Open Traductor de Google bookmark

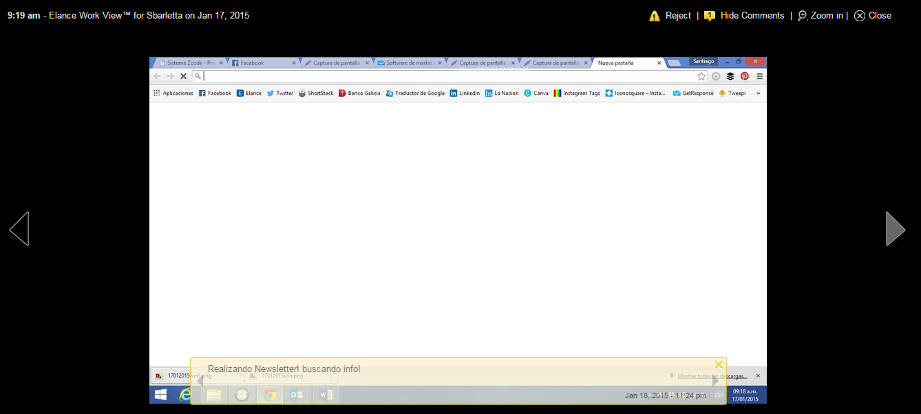pyautogui.click(x=415, y=93)
